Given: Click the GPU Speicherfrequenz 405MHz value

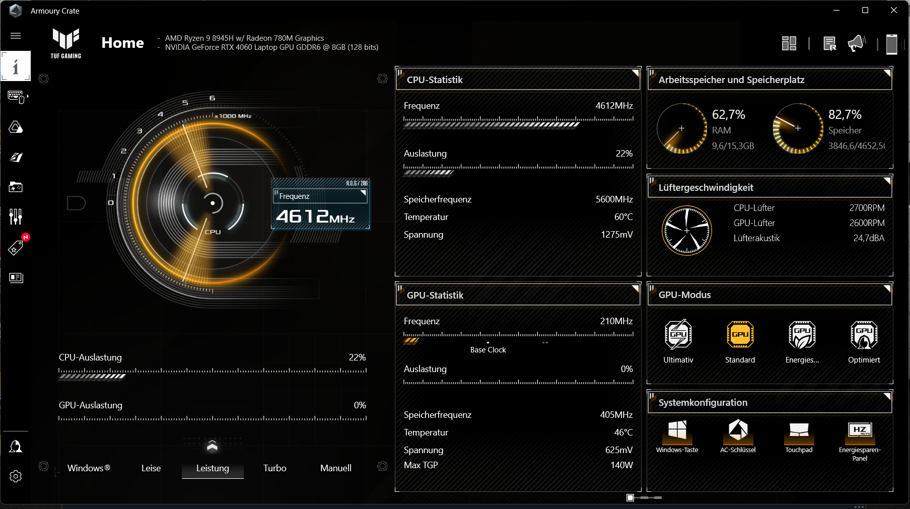Looking at the screenshot, I should tap(616, 415).
